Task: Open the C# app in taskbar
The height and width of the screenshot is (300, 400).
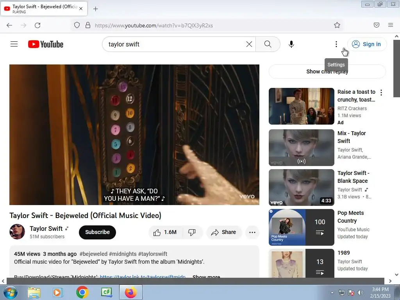Action: [106, 292]
